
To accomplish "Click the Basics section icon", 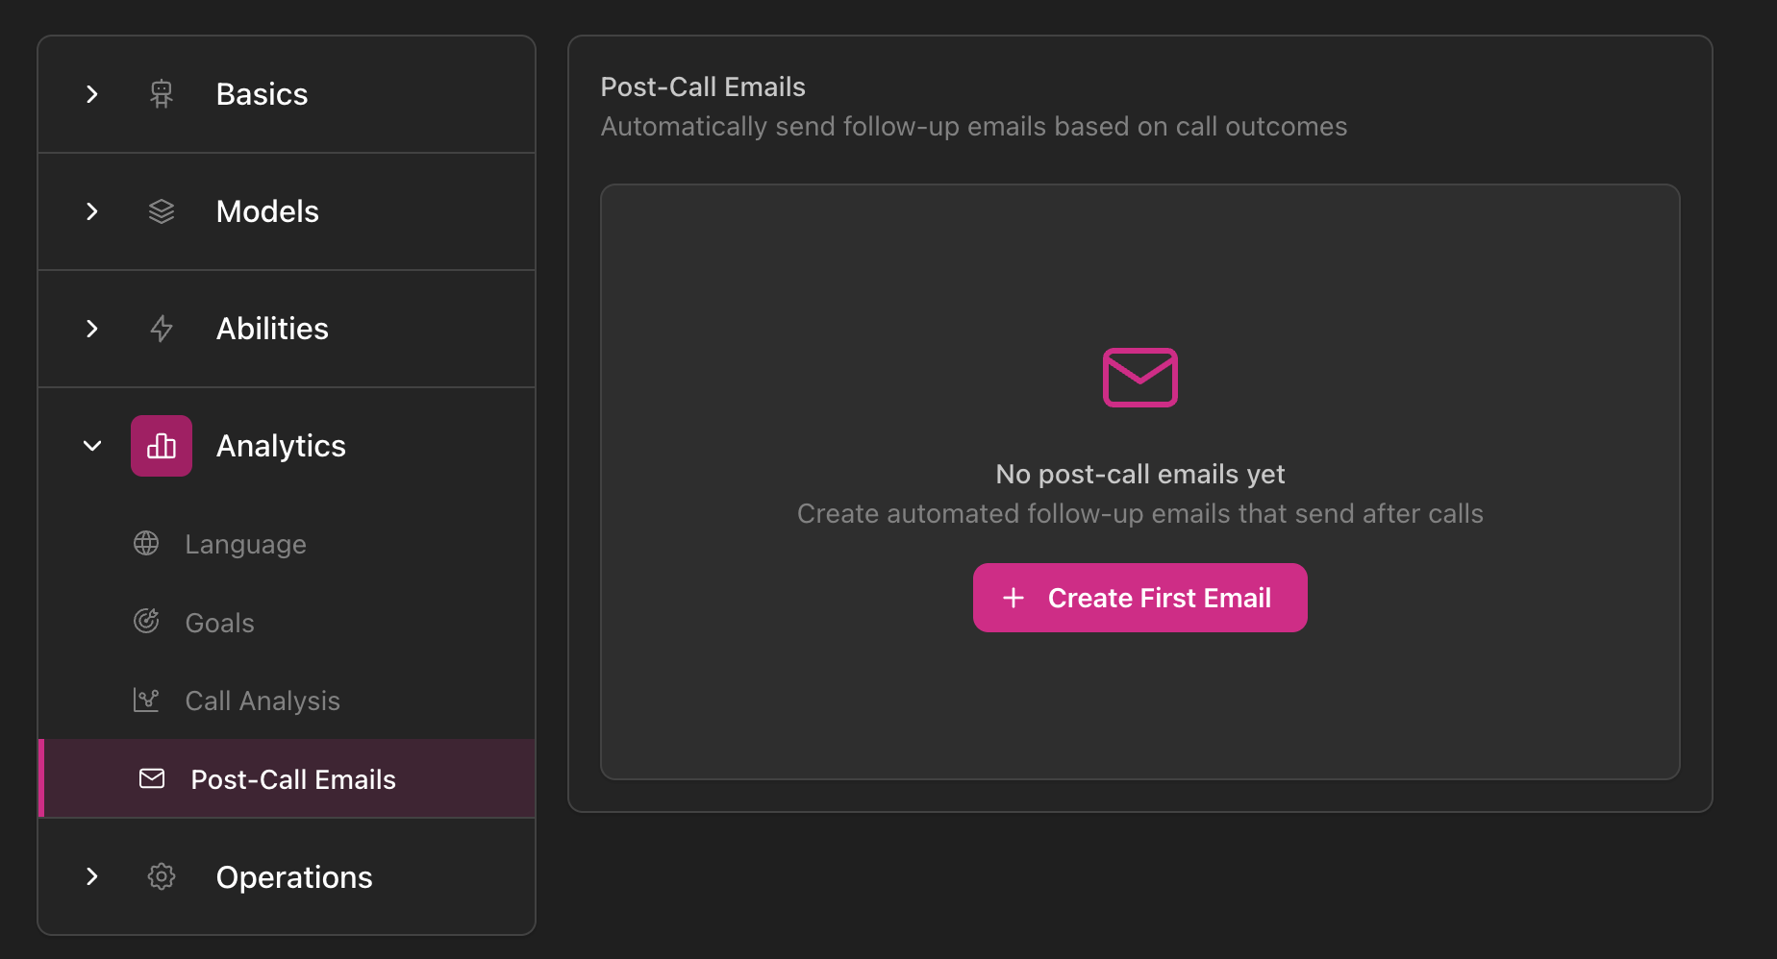I will [x=161, y=93].
